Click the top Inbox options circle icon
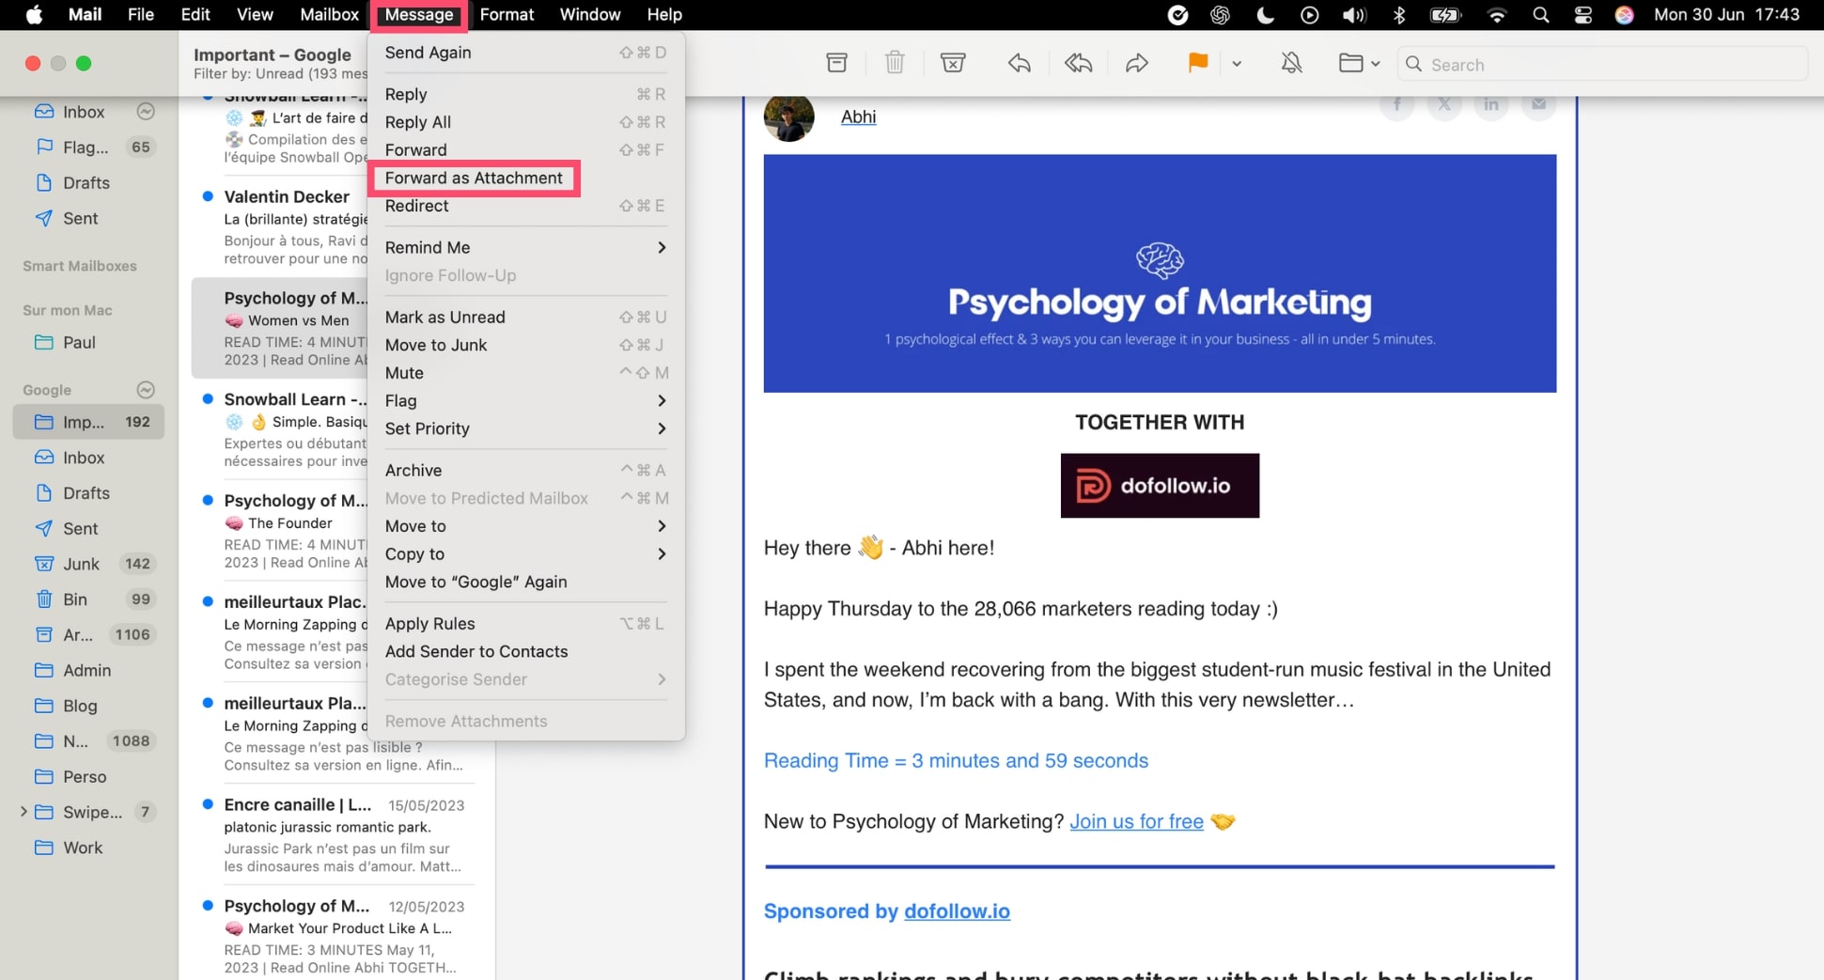 [x=146, y=111]
